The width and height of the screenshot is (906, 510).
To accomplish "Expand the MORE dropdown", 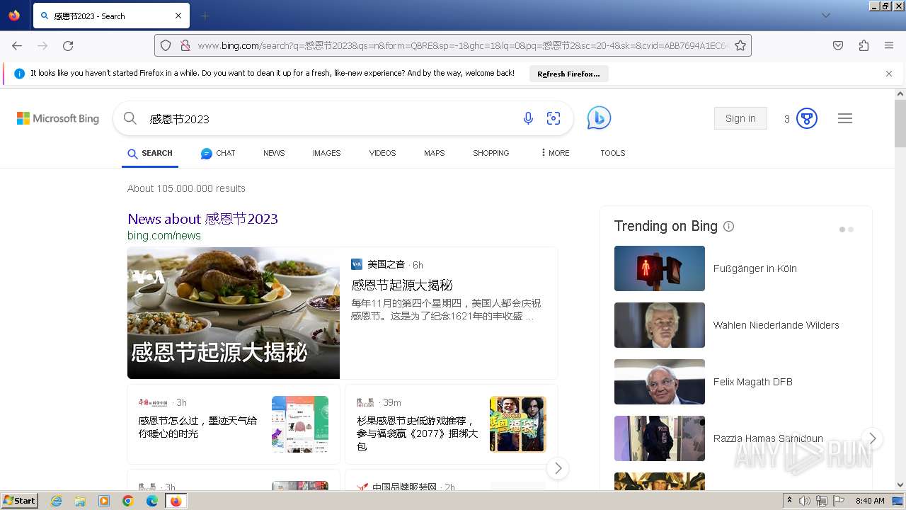I will click(556, 153).
